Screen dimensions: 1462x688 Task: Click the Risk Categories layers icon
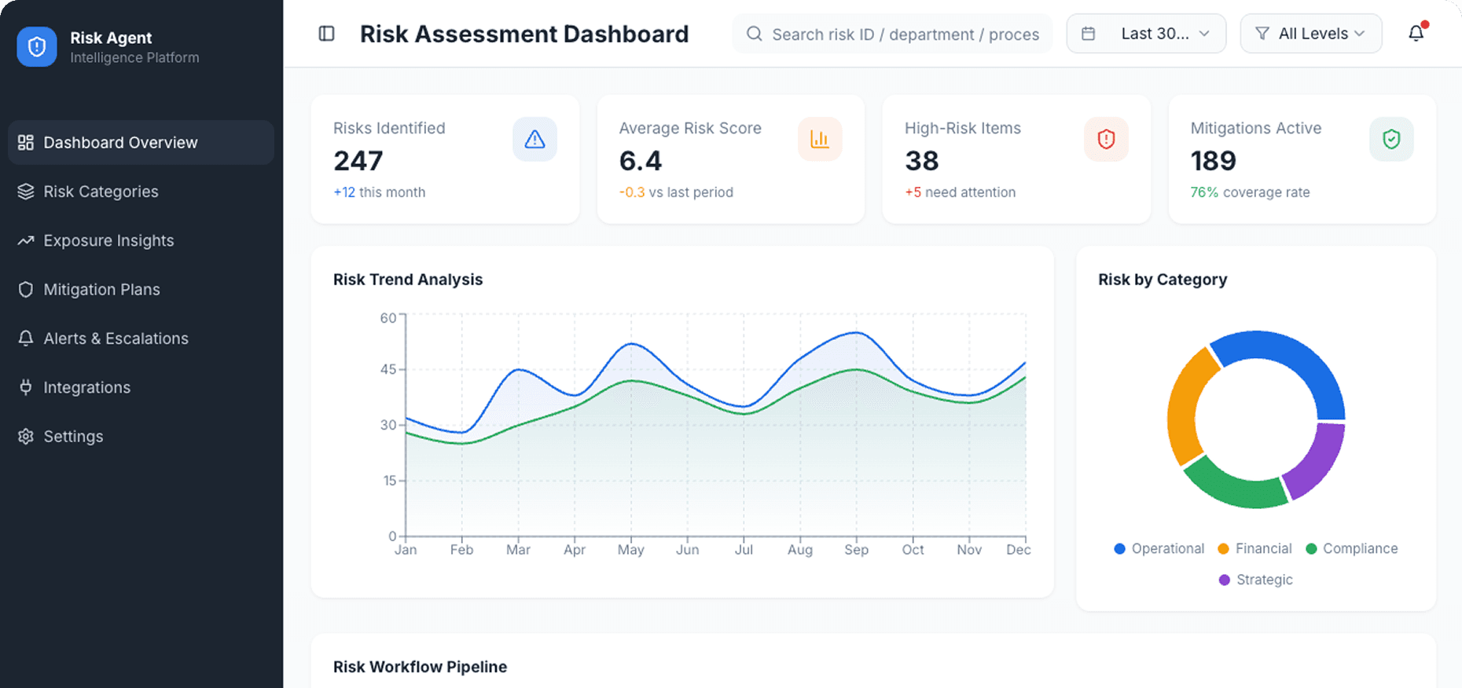26,192
